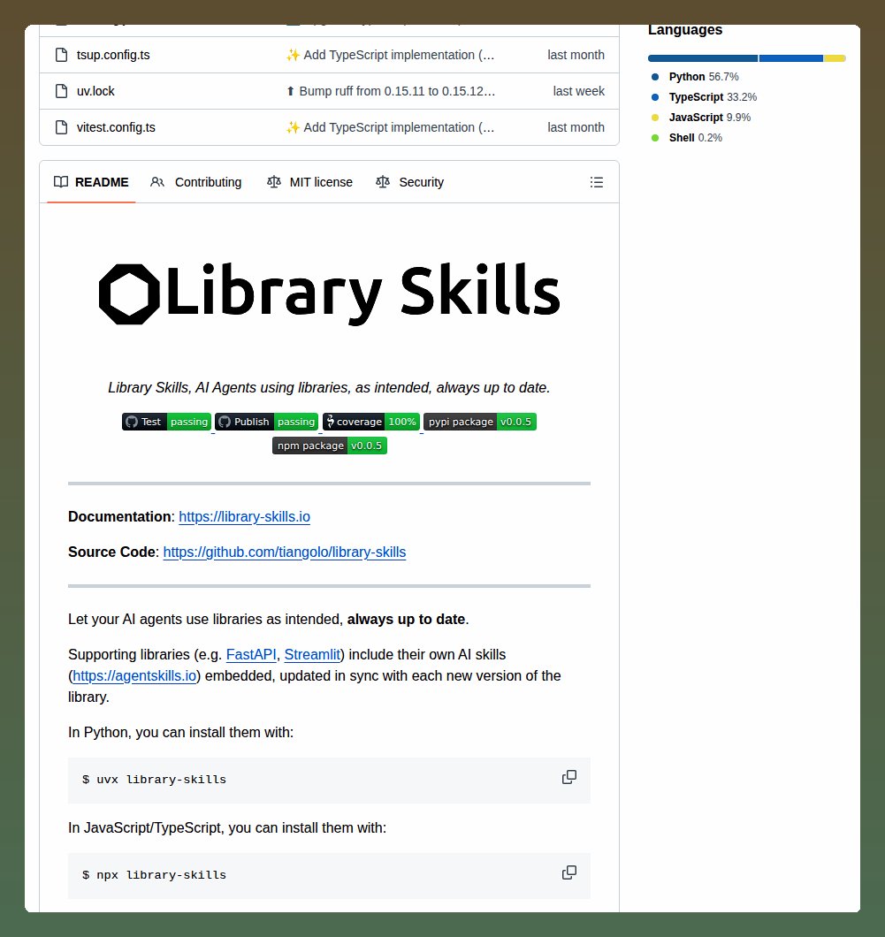Open the FastAPI link
Screen dimensions: 885x937
pos(251,654)
